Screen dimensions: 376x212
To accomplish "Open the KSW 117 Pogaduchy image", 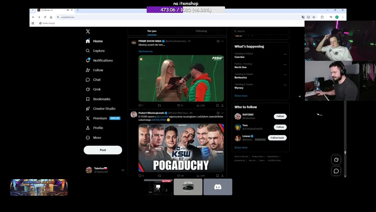I will click(x=181, y=148).
